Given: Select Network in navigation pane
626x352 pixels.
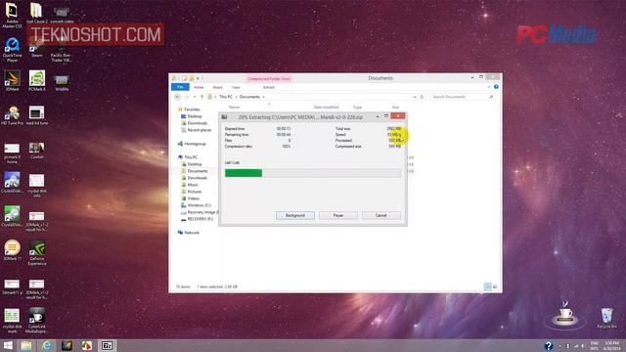Looking at the screenshot, I should pyautogui.click(x=192, y=233).
